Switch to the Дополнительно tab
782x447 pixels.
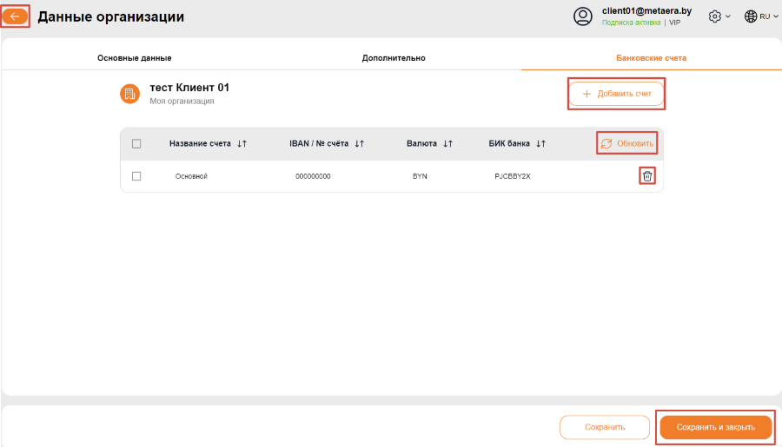click(394, 58)
